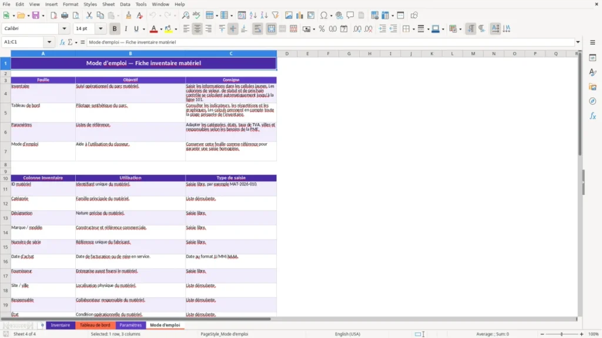Screen dimensions: 602x338
Task: Toggle Bold formatting
Action: [115, 29]
